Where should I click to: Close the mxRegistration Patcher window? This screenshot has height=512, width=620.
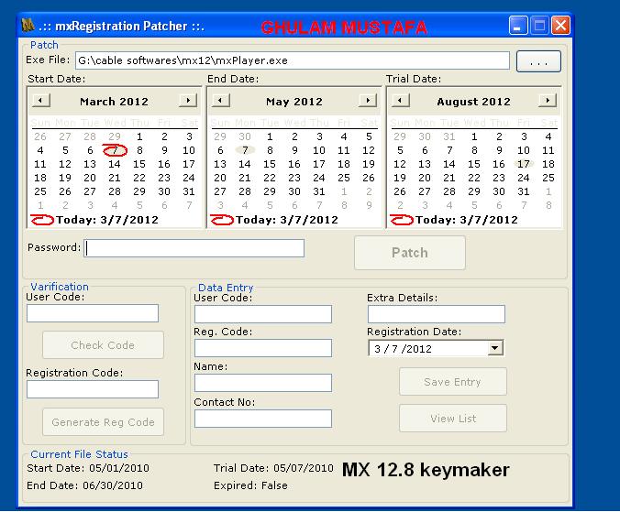coord(560,26)
